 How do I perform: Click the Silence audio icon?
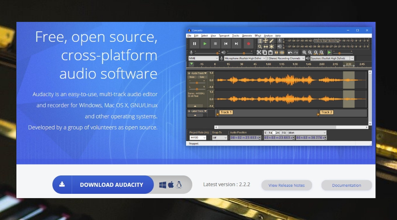click(x=282, y=52)
